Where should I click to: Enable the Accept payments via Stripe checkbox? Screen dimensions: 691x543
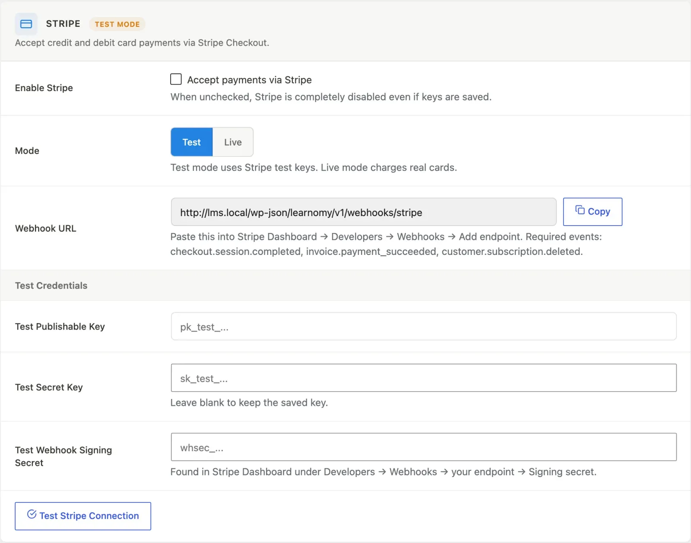(176, 79)
